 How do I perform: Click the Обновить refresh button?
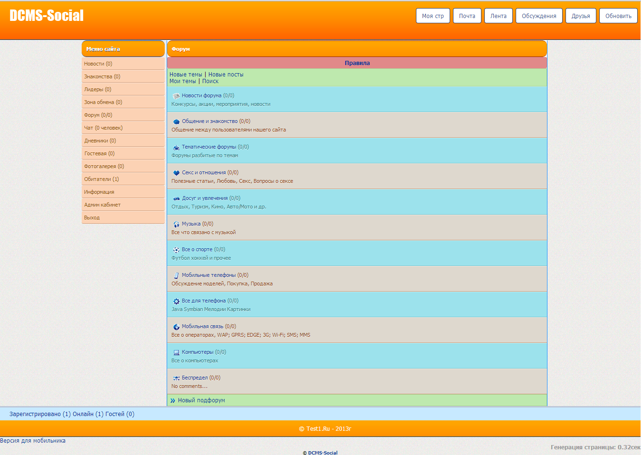click(618, 16)
